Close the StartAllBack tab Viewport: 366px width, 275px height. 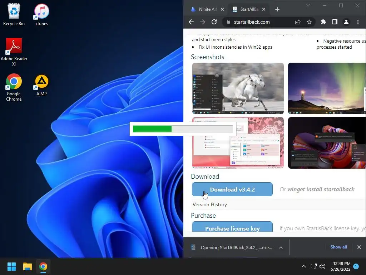point(263,9)
